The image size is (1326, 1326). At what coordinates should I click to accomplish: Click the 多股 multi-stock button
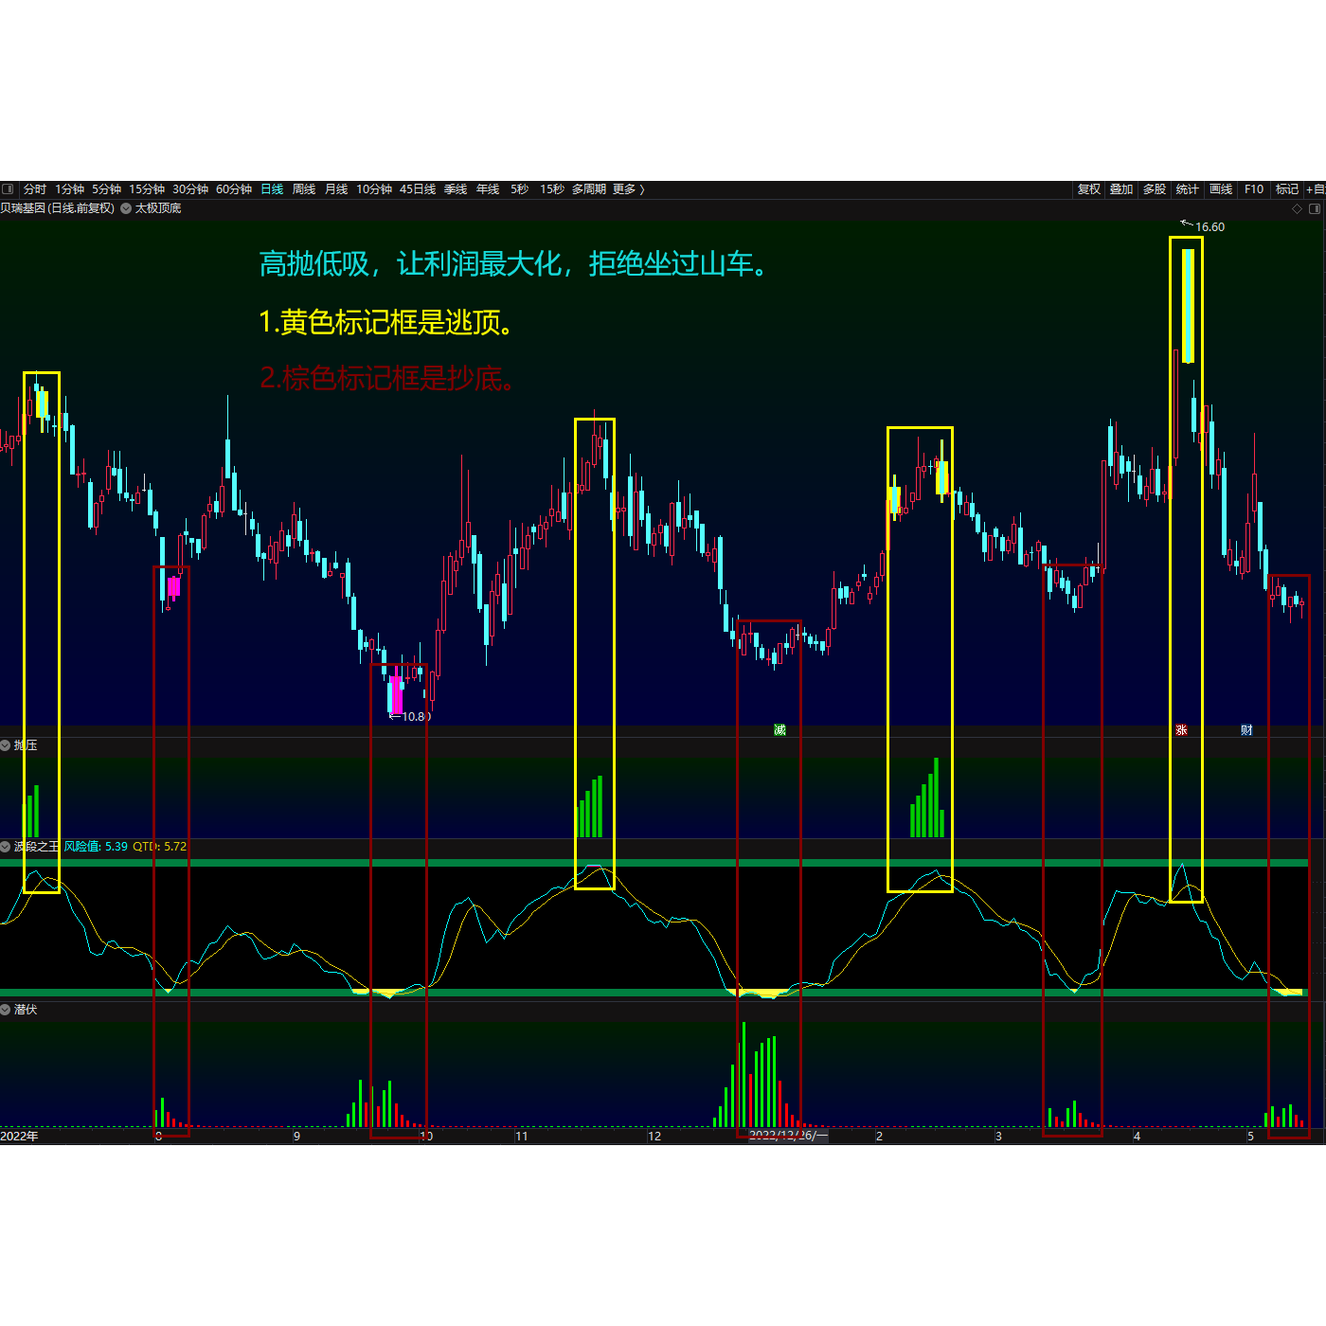[x=1155, y=189]
